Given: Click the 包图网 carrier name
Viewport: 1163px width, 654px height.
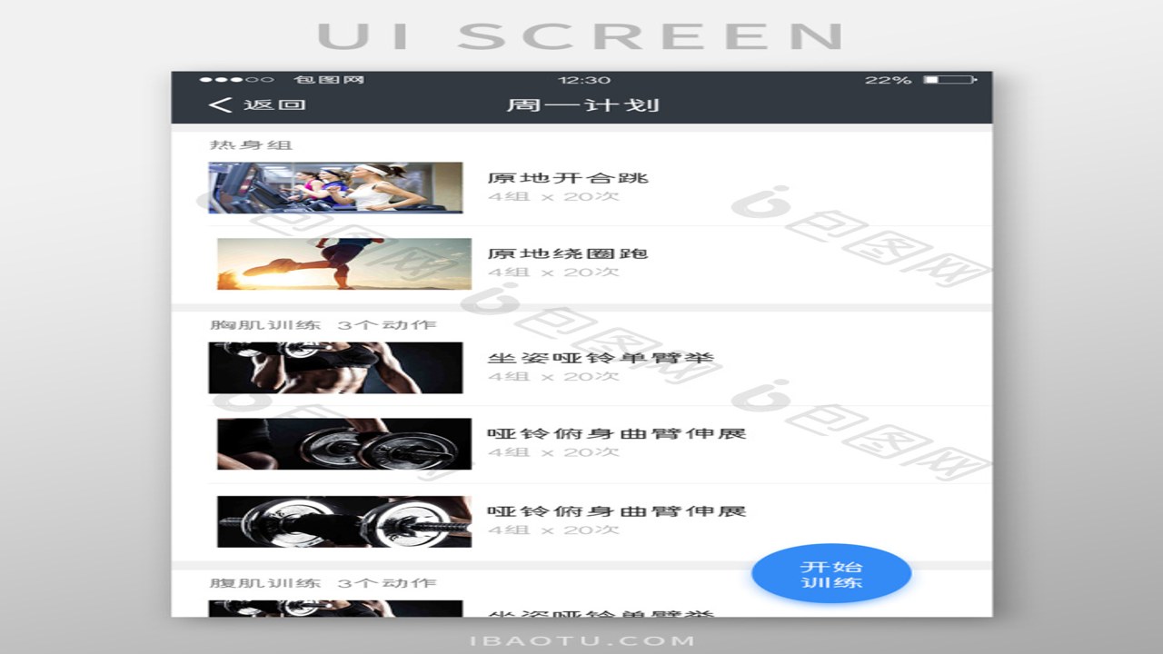Looking at the screenshot, I should point(329,80).
